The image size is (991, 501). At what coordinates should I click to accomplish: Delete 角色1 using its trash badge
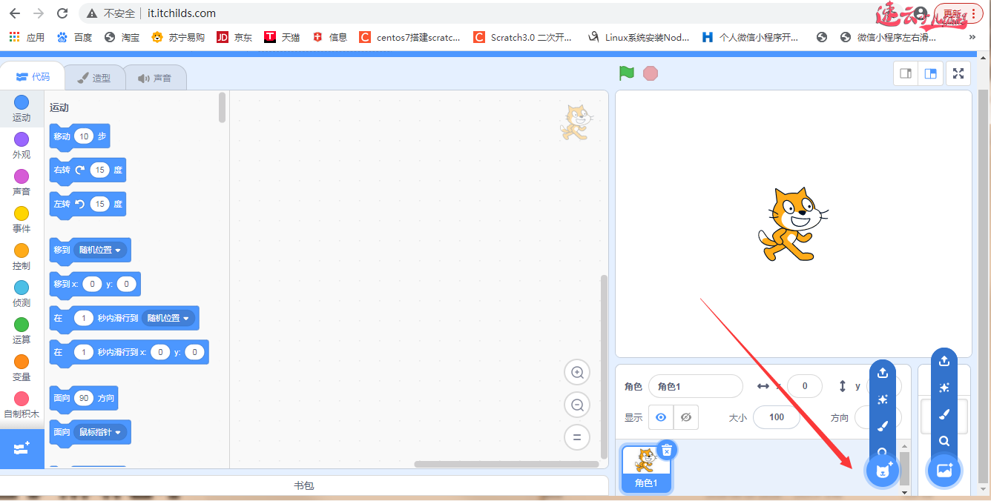point(666,450)
